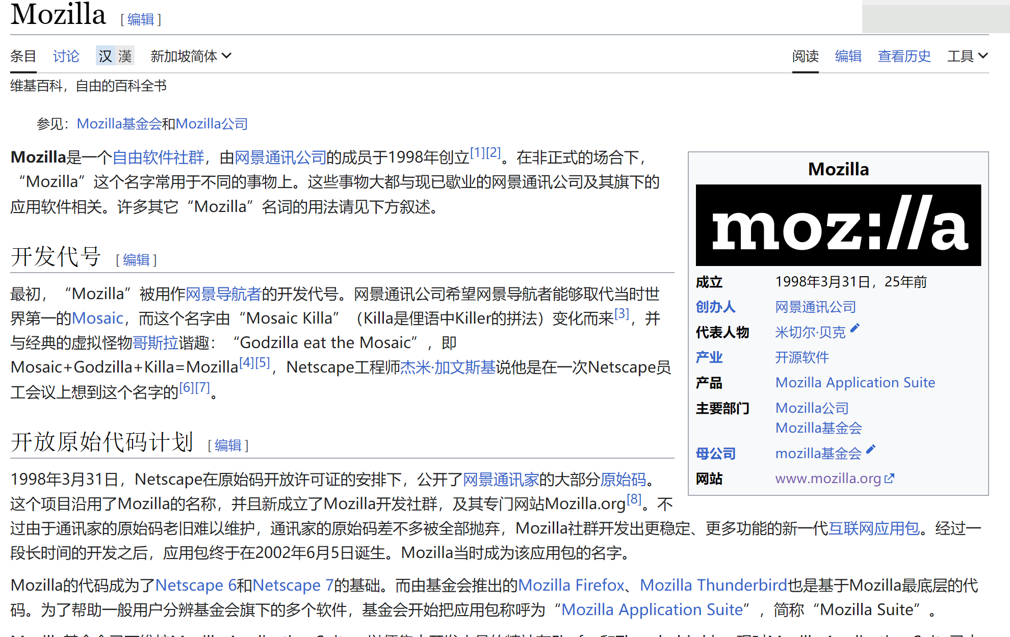Expand the 新加坡简体 language variant dropdown
The image size is (1010, 637).
tap(191, 56)
